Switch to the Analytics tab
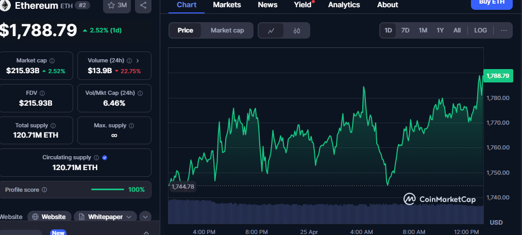Screen dimensions: 522x235 [344, 5]
